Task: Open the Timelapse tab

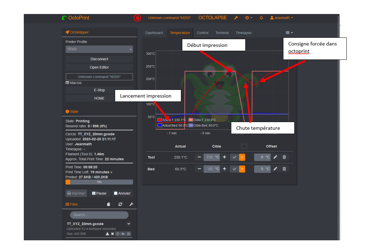Action: (244, 33)
